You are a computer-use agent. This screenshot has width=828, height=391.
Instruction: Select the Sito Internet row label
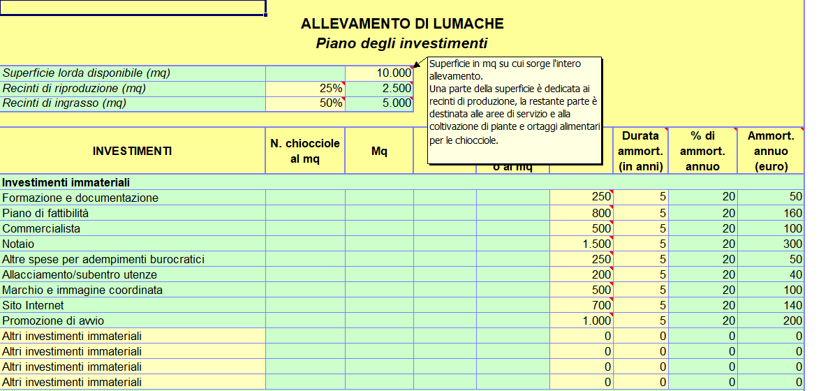pos(133,305)
